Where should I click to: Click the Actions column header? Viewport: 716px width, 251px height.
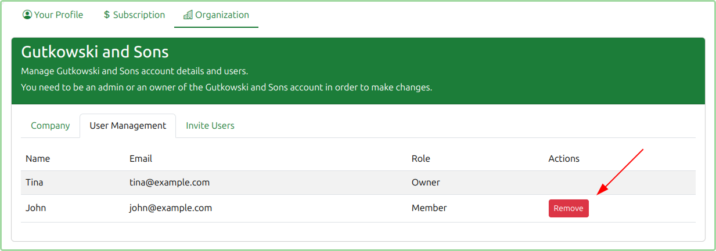coord(564,159)
